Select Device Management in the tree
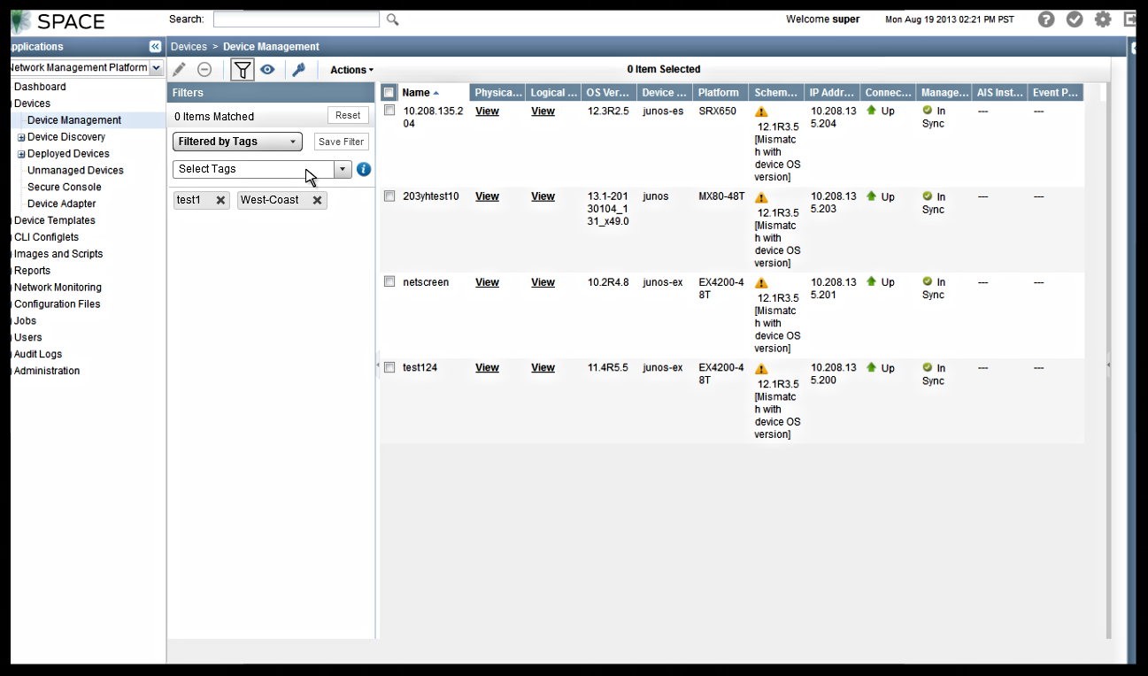 74,120
